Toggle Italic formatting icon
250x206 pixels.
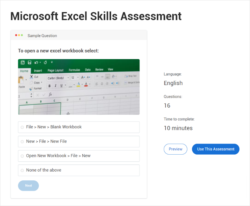[55, 86]
